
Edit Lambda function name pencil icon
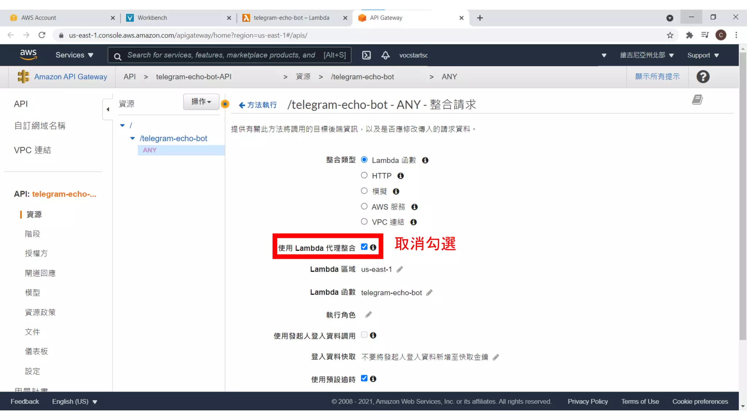[429, 293]
